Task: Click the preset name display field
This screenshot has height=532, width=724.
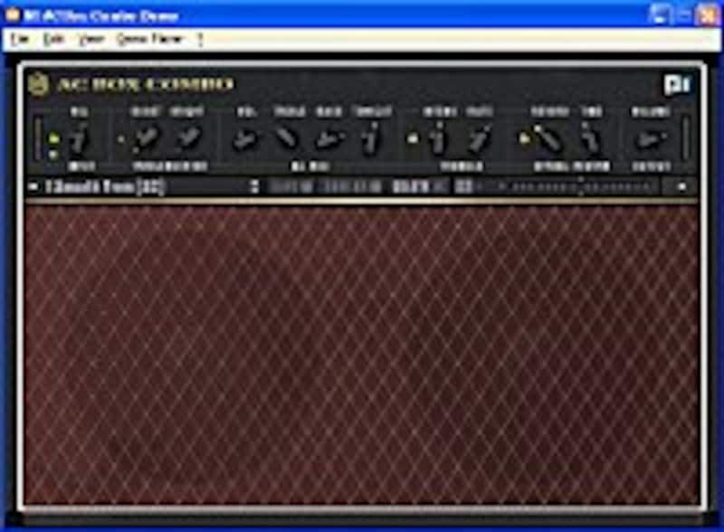Action: (x=144, y=187)
